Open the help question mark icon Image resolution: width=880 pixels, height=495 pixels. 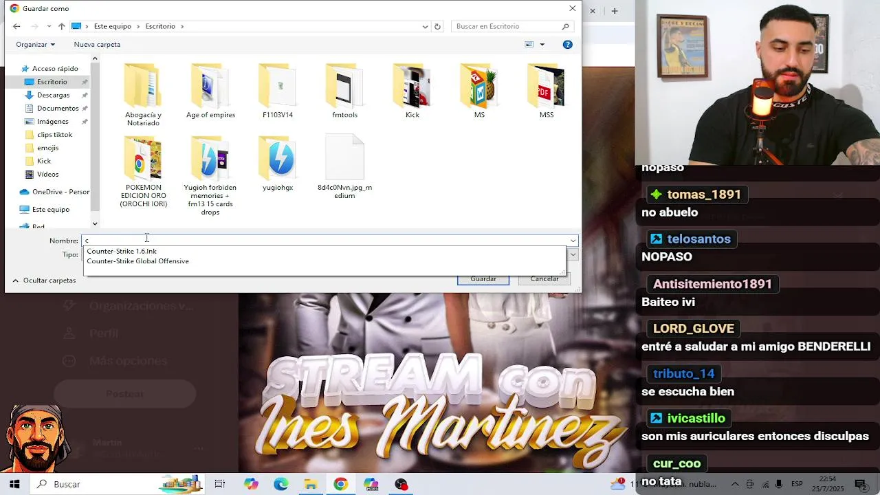coord(567,44)
